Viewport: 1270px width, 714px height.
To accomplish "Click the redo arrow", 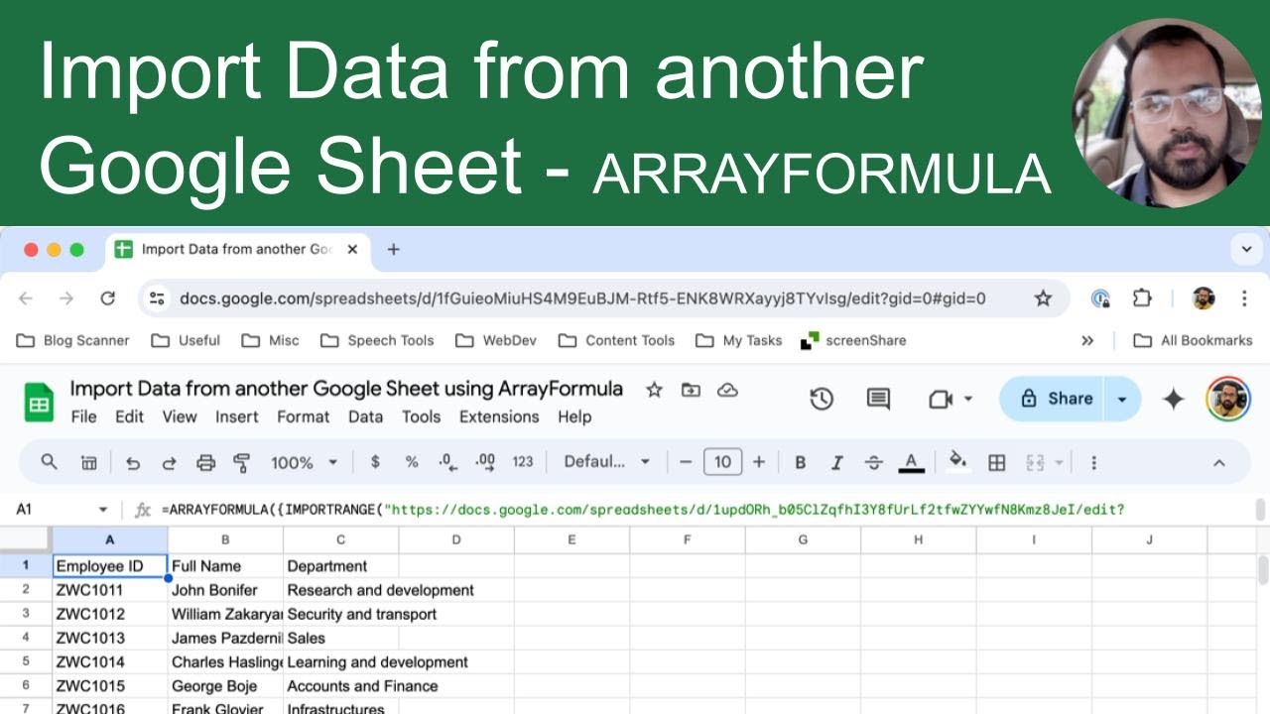I will tap(169, 462).
